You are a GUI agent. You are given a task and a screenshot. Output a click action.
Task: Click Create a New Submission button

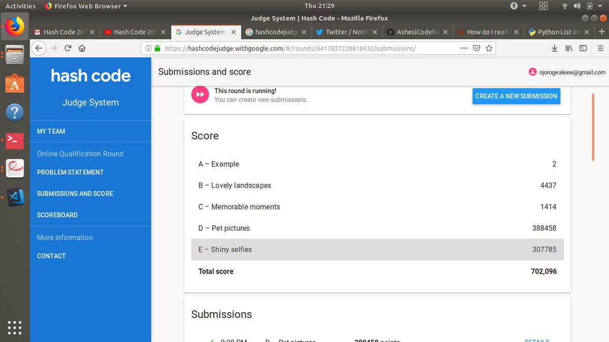[516, 96]
